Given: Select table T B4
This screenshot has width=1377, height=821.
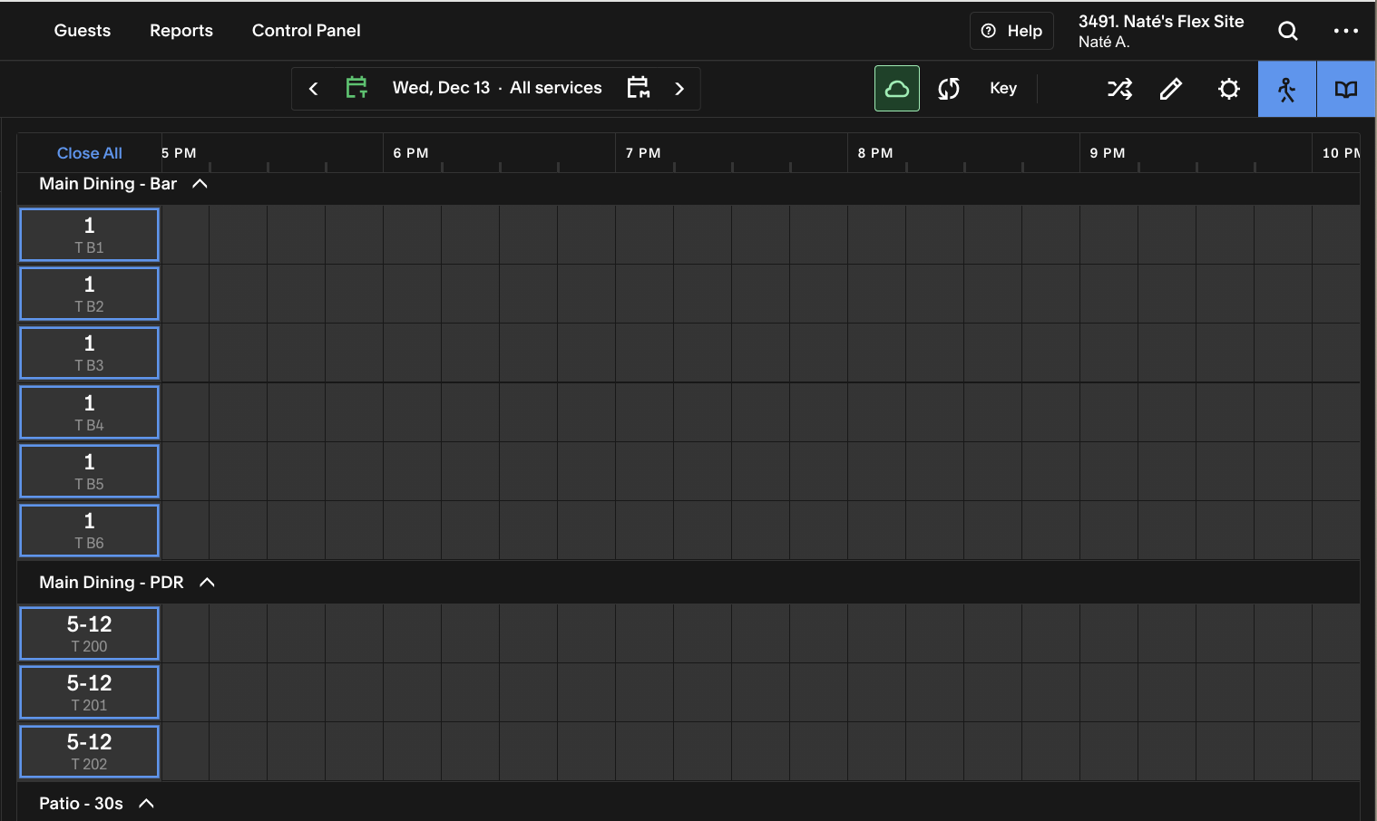Looking at the screenshot, I should [89, 412].
